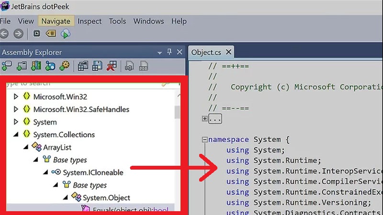Pin the Assembly Explorer panel

169,52
